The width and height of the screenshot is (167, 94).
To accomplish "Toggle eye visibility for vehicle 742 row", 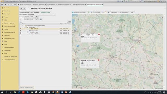I will click(x=21, y=31).
